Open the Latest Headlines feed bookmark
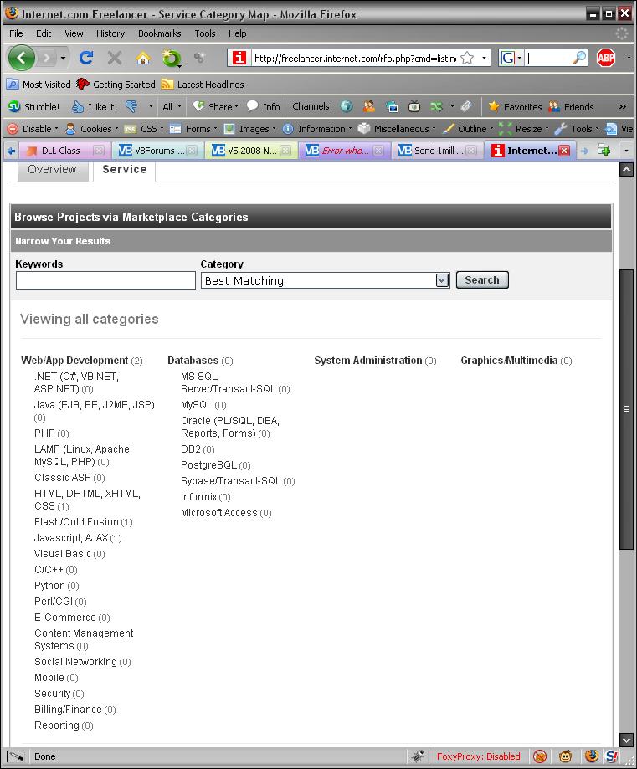 (203, 85)
